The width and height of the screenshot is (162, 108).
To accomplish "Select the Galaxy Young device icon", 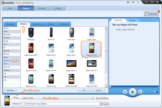I will tap(51, 79).
